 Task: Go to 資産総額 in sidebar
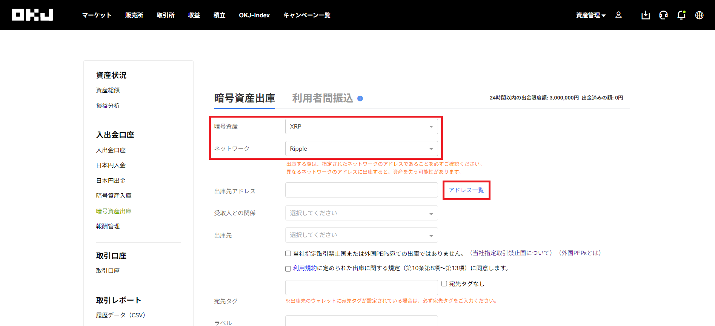click(108, 90)
